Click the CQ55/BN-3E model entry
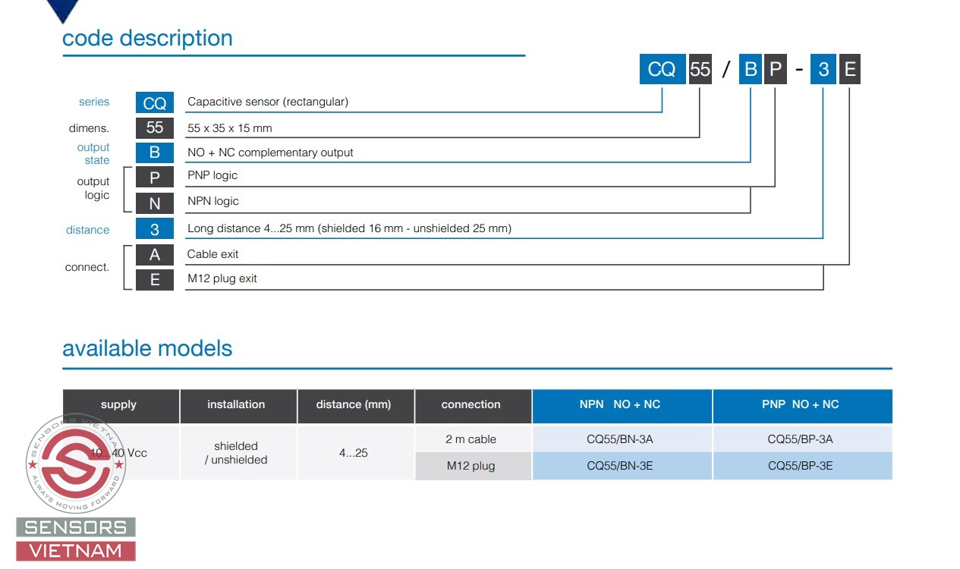This screenshot has width=960, height=569. [622, 466]
